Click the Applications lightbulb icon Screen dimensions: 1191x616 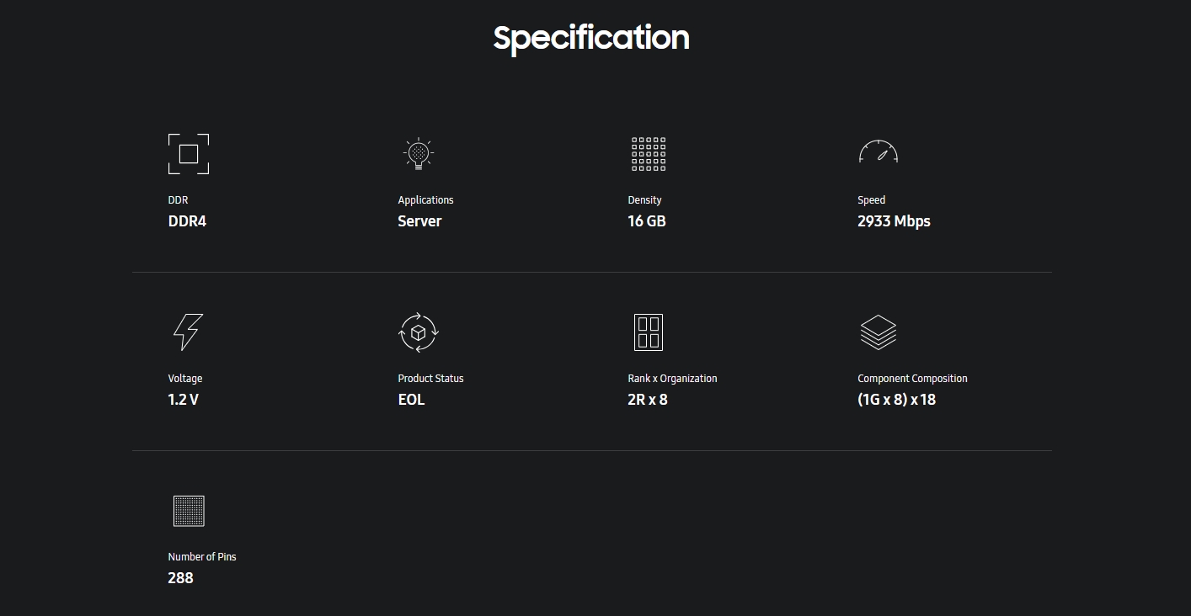click(418, 154)
